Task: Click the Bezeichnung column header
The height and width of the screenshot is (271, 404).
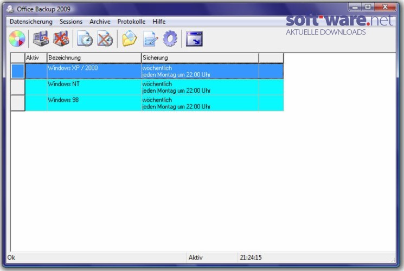Action: 94,57
